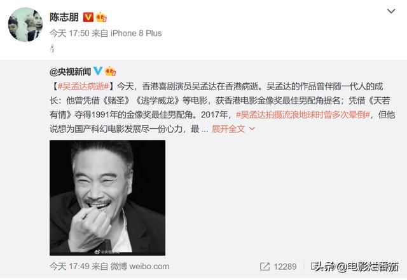The width and height of the screenshot is (407, 280).
Task: Click the 今天 17:49 original post timestamp
Action: coord(69,267)
